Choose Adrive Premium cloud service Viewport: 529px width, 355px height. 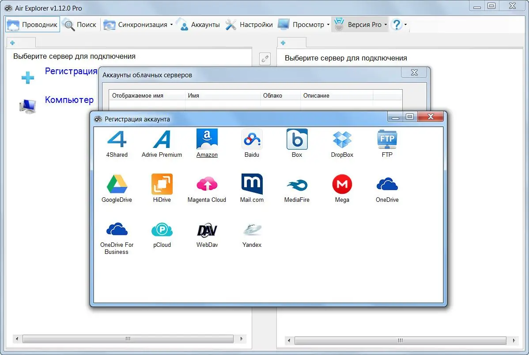[162, 139]
